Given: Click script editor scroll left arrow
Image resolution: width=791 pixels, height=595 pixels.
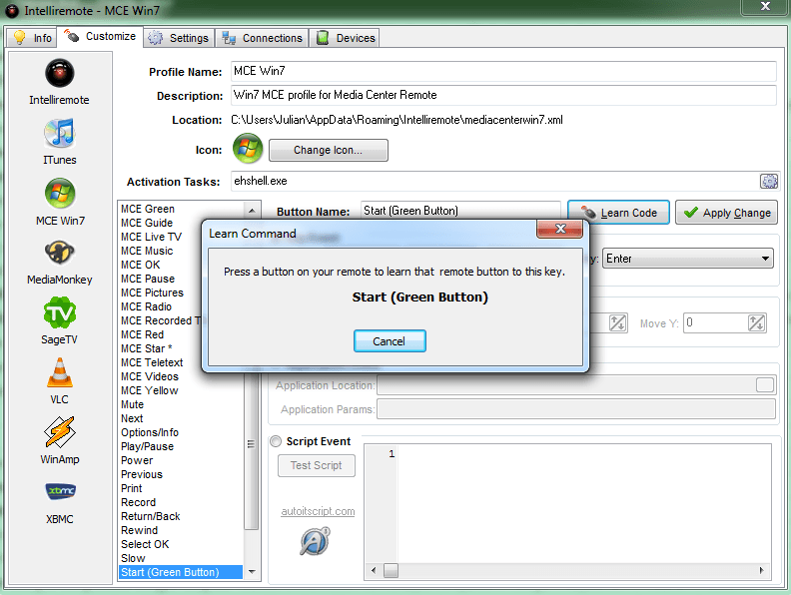Looking at the screenshot, I should coord(374,570).
